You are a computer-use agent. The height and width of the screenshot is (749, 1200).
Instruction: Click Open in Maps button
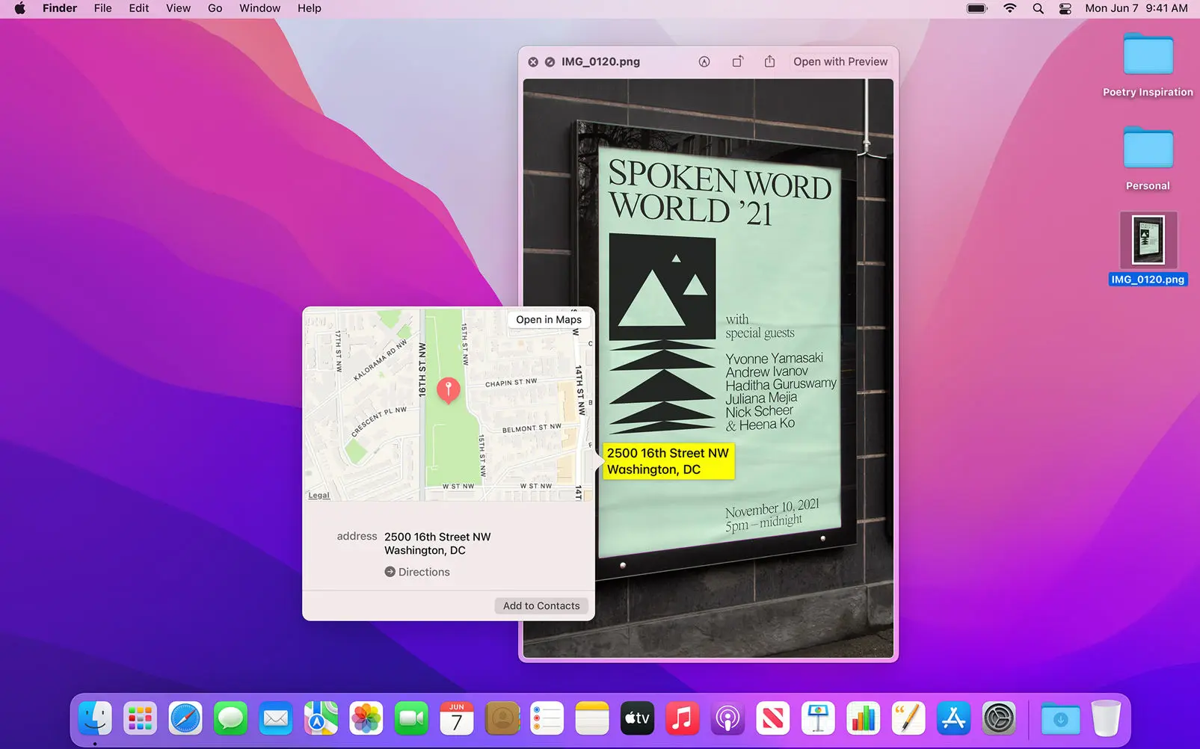549,319
